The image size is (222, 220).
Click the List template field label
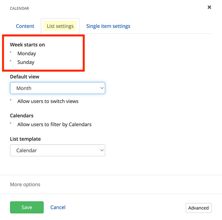pyautogui.click(x=25, y=139)
